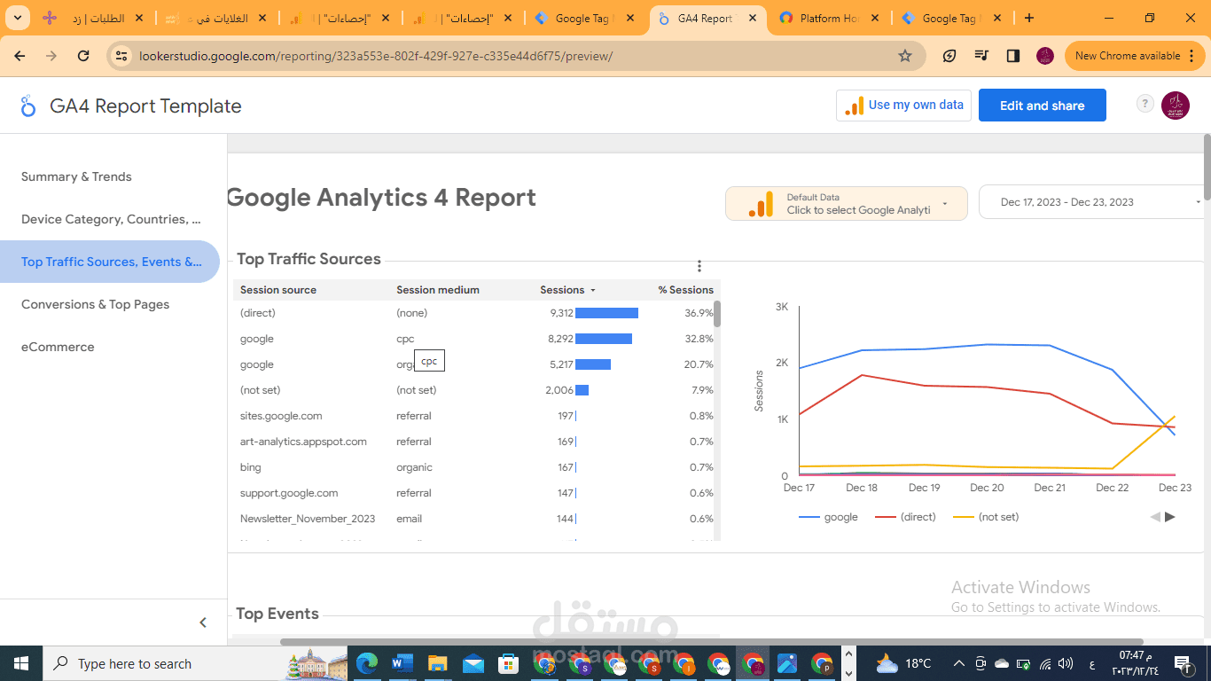Open the volume control in system tray
1211x681 pixels.
pyautogui.click(x=1066, y=663)
